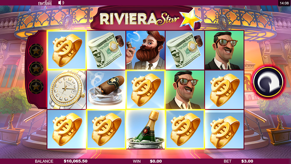The height and width of the screenshot is (164, 291).
Task: Click the Fantasma Games logo
Action: coord(45,3)
